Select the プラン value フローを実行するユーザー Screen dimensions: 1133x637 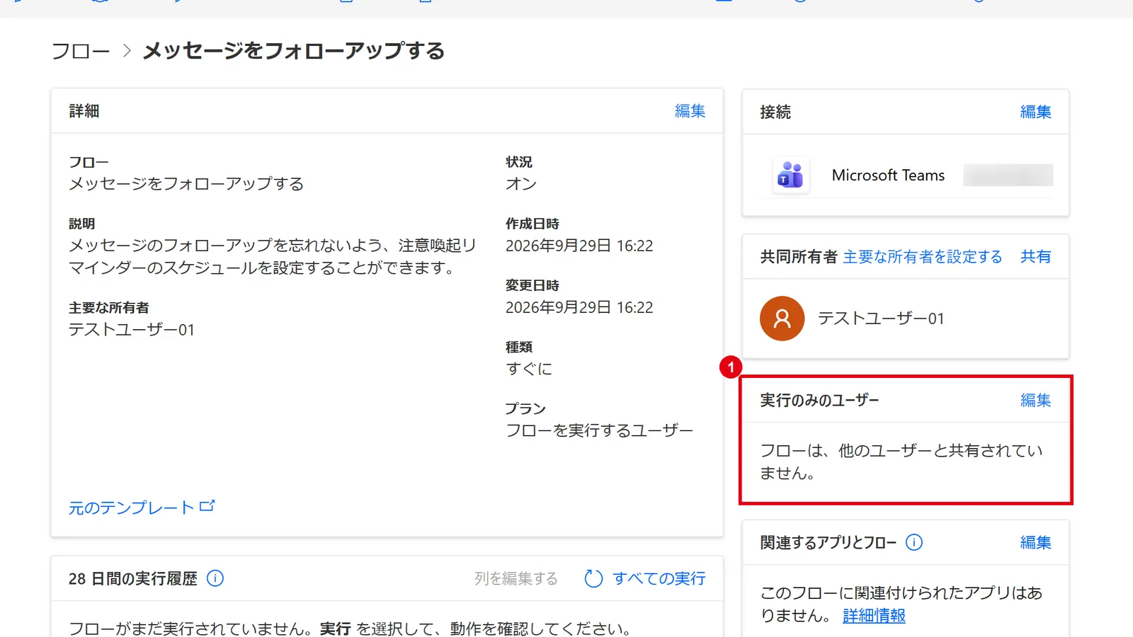click(x=599, y=430)
